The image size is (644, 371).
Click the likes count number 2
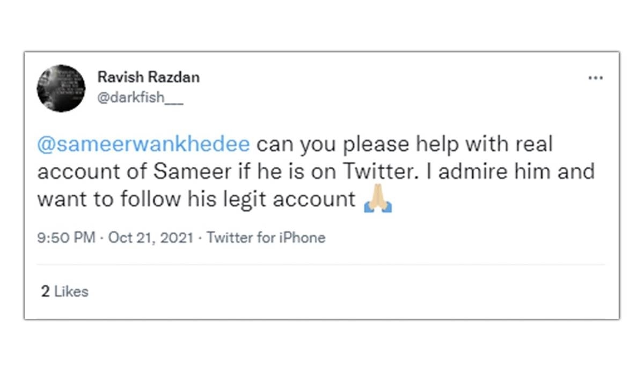46,292
